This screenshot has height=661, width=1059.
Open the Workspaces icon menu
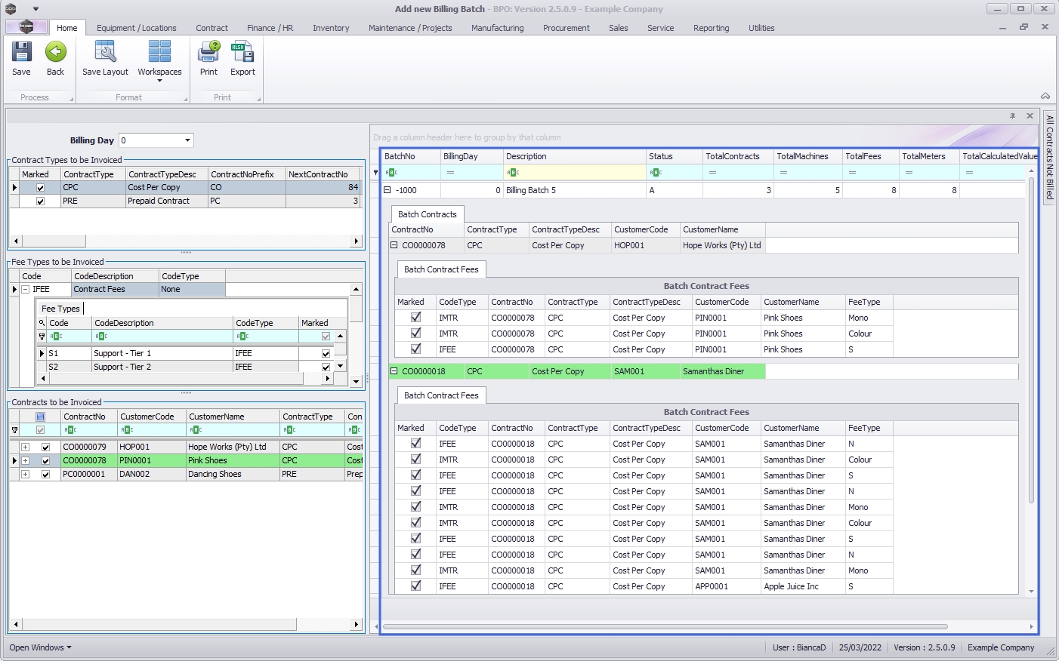pos(159,59)
